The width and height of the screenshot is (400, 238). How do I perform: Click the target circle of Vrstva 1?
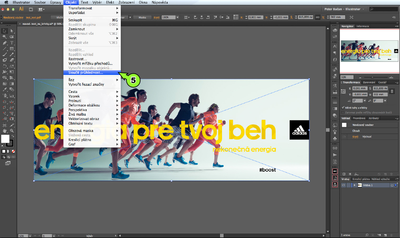pos(392,185)
